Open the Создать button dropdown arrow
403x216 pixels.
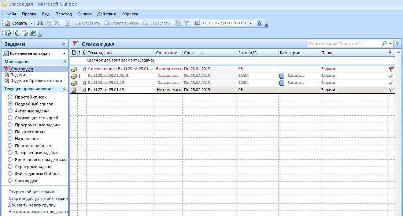[32, 23]
